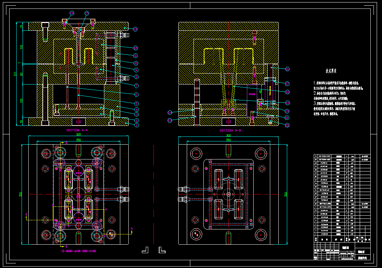Select the right projection angle symbol at bottom center

coord(162,250)
